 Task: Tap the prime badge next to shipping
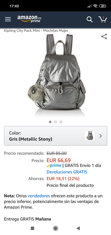[54, 165]
